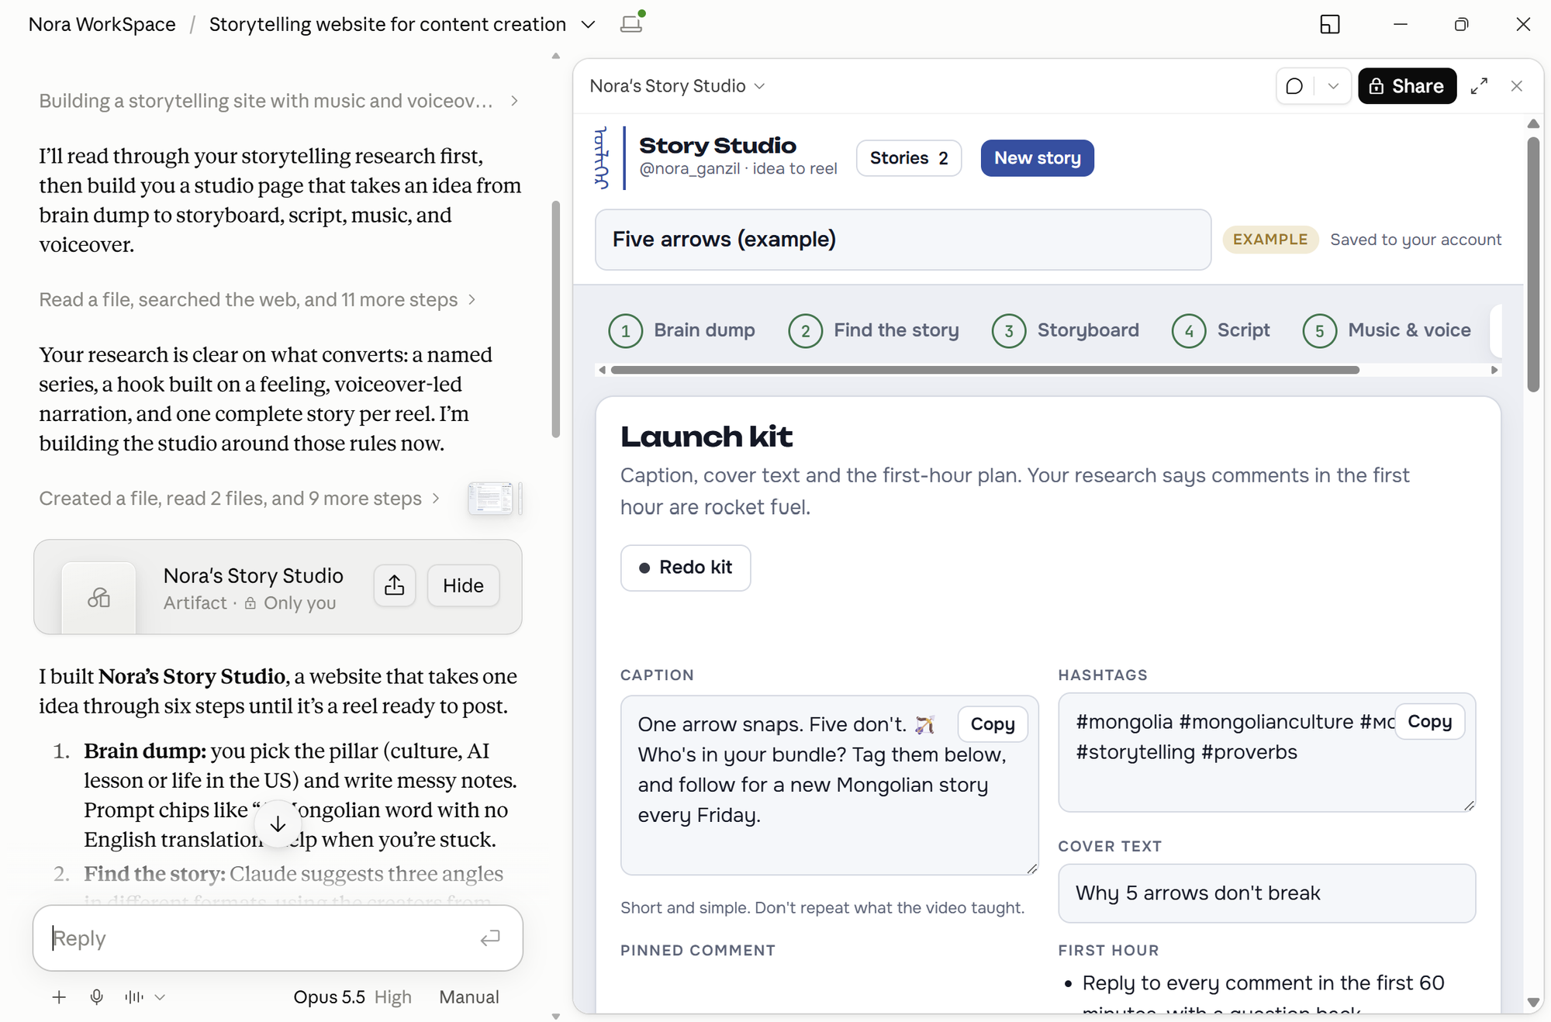This screenshot has height=1022, width=1551.
Task: Switch the Manual mode setting
Action: click(x=469, y=997)
